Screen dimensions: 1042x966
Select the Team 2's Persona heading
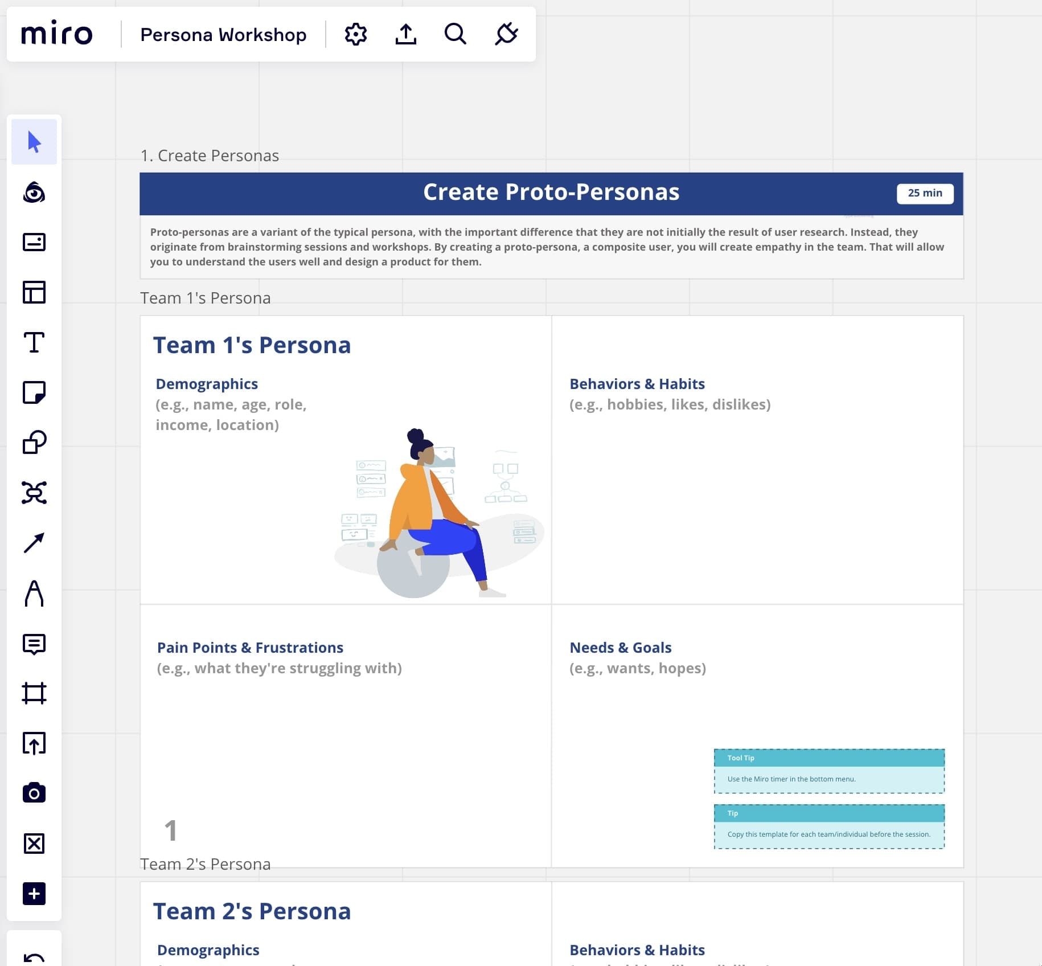[x=251, y=911]
